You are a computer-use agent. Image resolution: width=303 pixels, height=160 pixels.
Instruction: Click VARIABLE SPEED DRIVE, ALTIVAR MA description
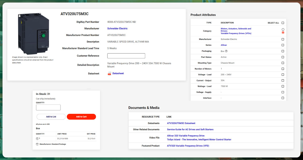(128, 42)
